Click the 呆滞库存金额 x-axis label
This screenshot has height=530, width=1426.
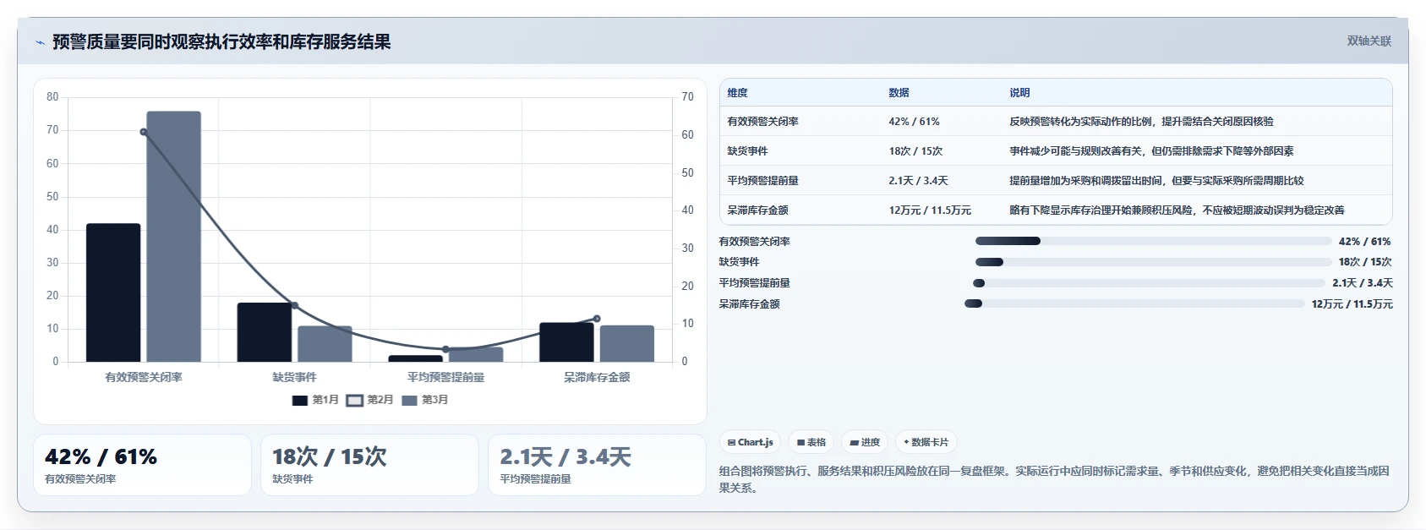click(x=597, y=377)
